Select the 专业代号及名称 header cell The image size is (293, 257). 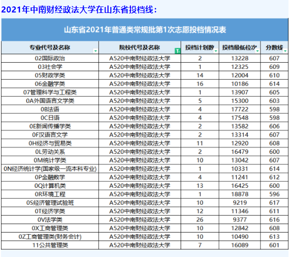click(x=50, y=47)
